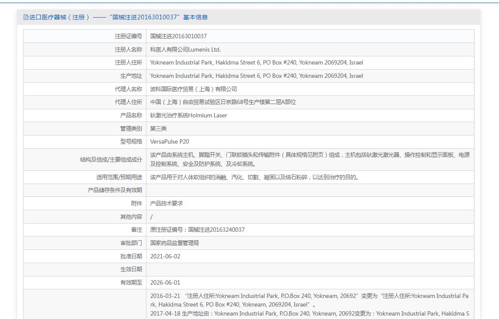Open the 产品技术要求 attachment entry

(x=167, y=203)
